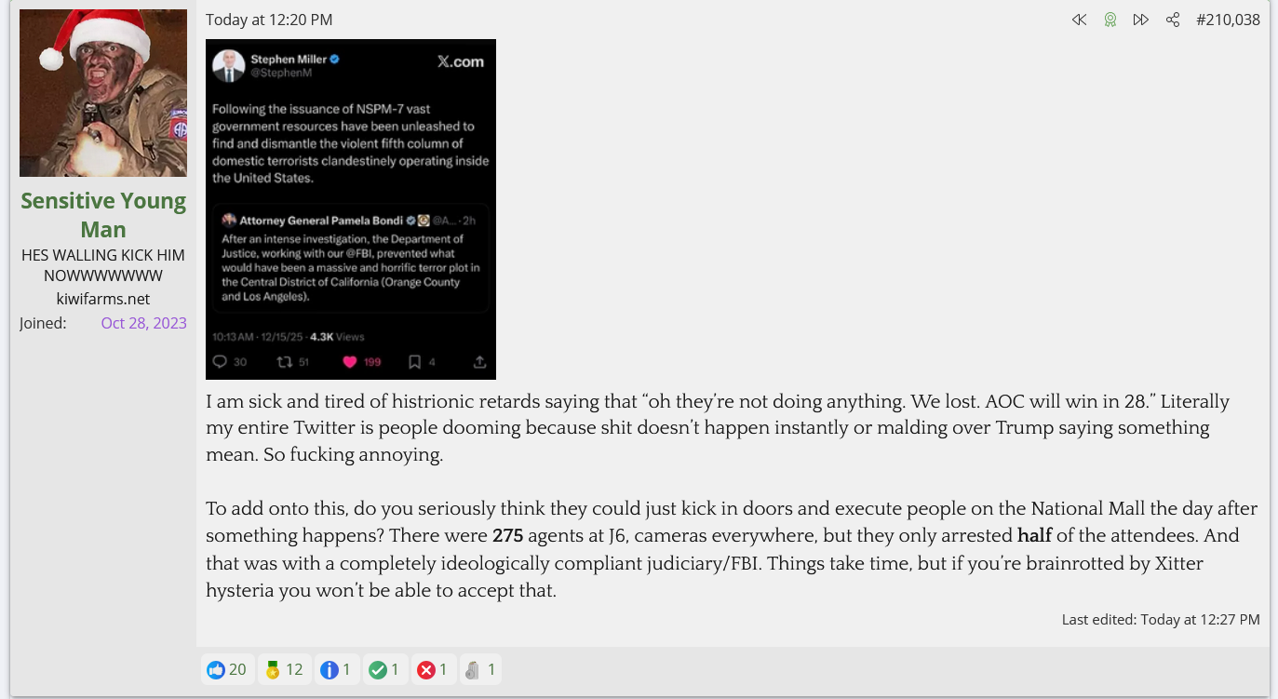
Task: Jump to the previous post using rewind arrows
Action: coord(1079,20)
